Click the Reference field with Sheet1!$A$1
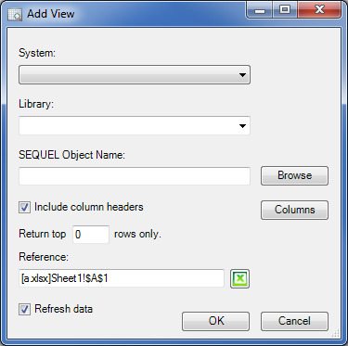 click(x=122, y=278)
